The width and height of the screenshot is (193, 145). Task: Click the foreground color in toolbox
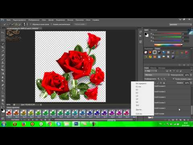(2, 110)
